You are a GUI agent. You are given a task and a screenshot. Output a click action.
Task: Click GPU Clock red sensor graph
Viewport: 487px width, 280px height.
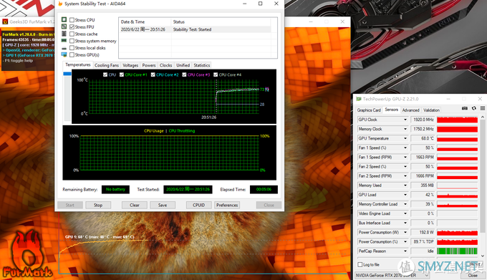click(457, 120)
